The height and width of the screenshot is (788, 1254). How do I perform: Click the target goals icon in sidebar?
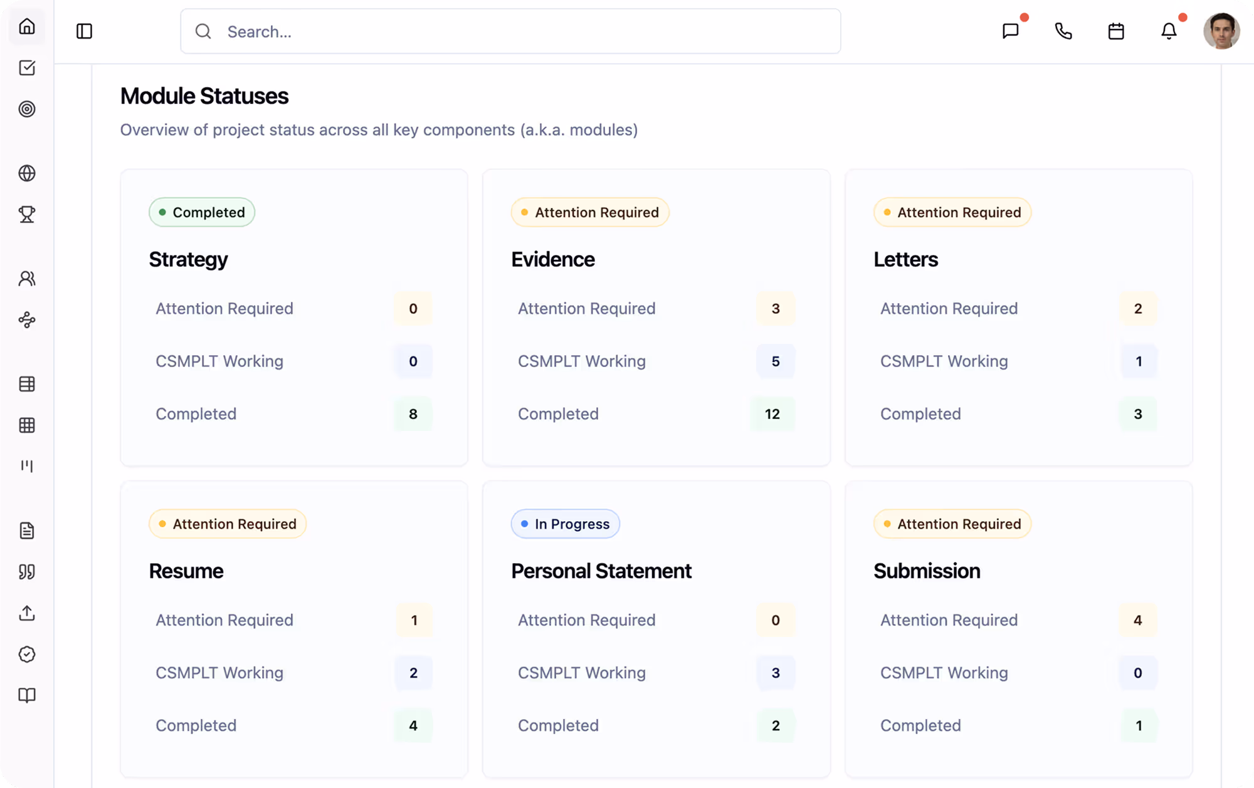click(27, 109)
